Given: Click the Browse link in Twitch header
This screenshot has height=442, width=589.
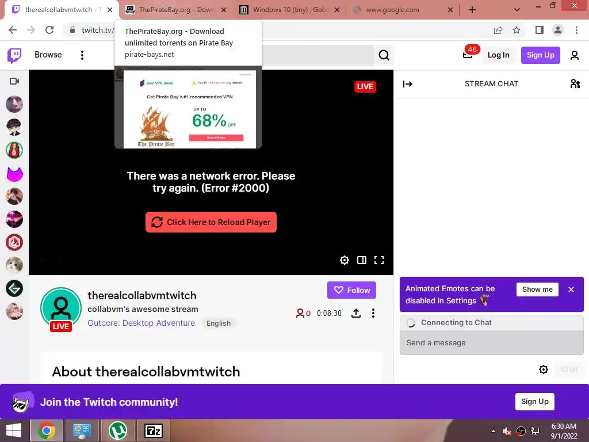Looking at the screenshot, I should coord(48,55).
